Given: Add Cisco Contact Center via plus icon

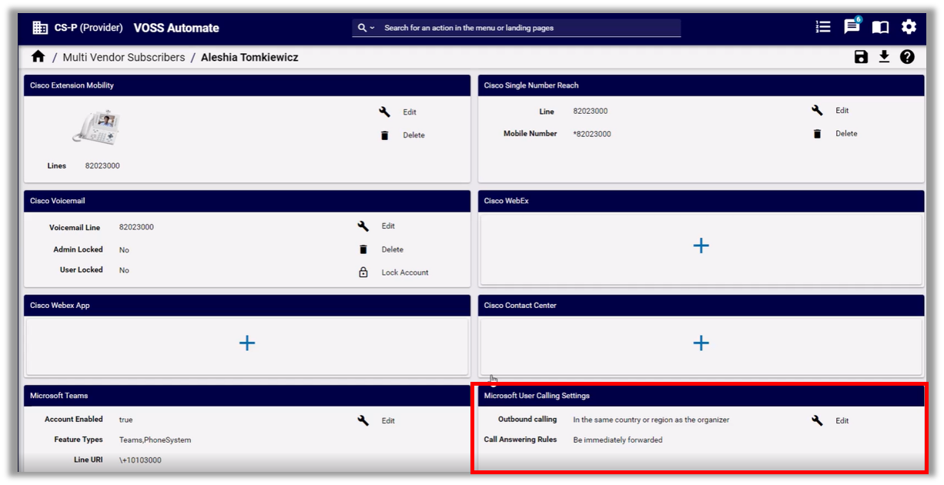Looking at the screenshot, I should click(x=701, y=343).
